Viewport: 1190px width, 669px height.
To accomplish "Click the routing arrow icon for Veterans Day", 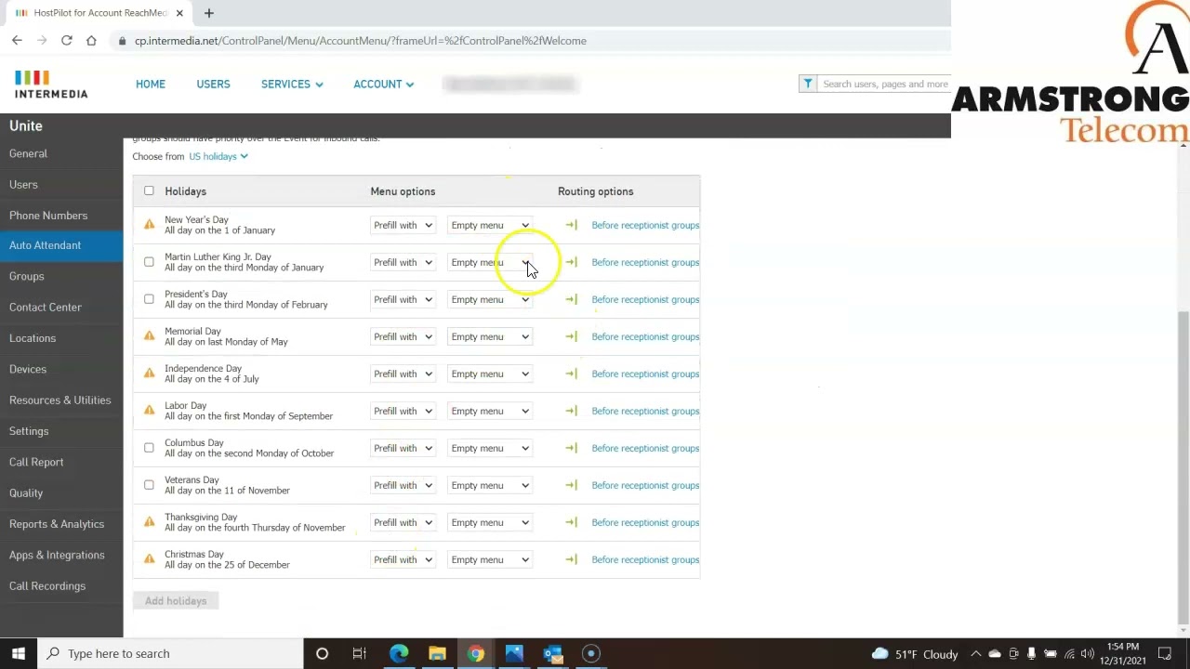I will click(571, 485).
